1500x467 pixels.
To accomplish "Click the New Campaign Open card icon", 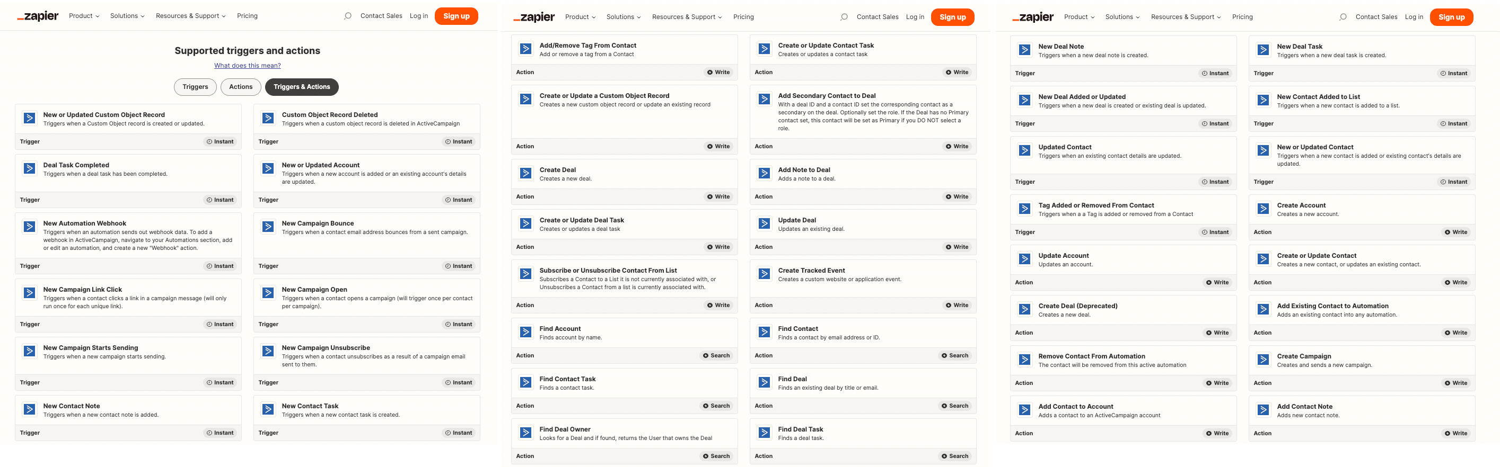I will pyautogui.click(x=268, y=293).
